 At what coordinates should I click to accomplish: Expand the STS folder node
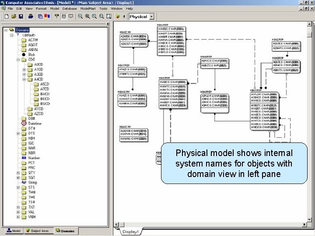coord(18,187)
